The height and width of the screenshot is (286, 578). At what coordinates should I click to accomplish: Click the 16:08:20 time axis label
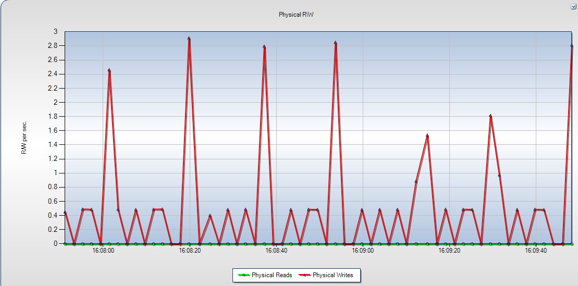coord(190,251)
